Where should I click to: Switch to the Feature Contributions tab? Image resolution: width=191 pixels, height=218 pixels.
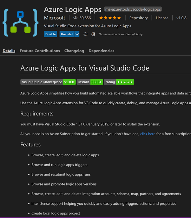pyautogui.click(x=40, y=51)
